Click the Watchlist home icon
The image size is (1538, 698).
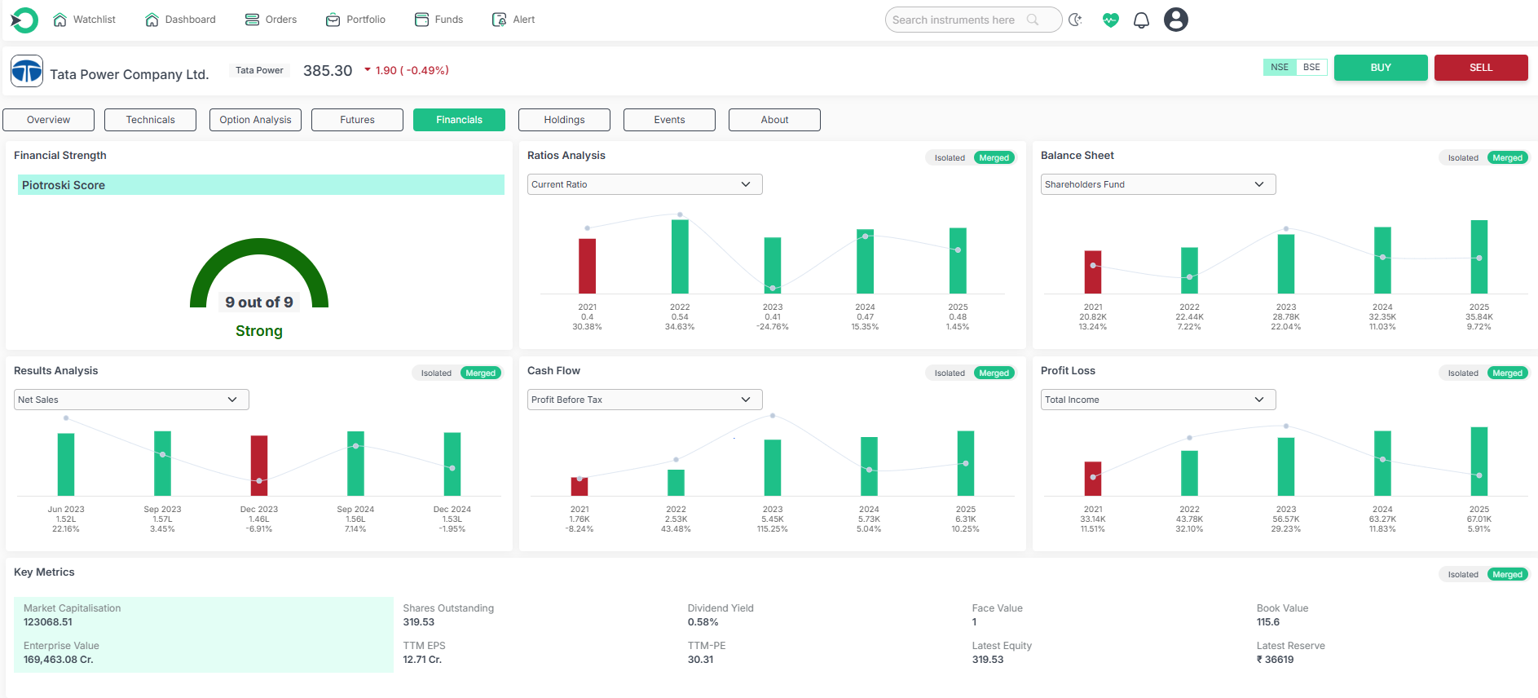[x=59, y=20]
